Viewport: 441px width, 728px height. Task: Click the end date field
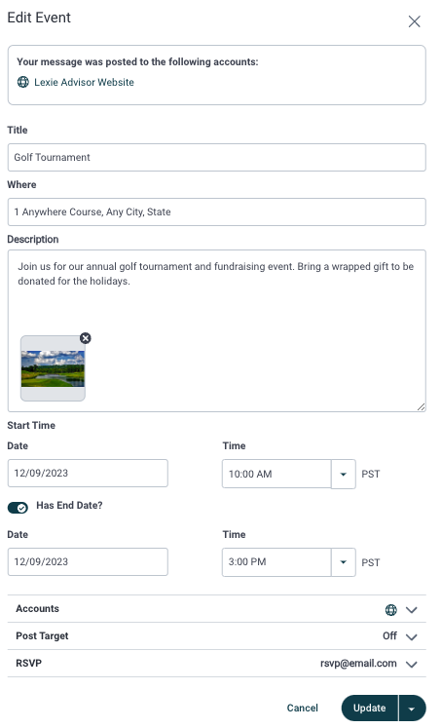pyautogui.click(x=88, y=561)
